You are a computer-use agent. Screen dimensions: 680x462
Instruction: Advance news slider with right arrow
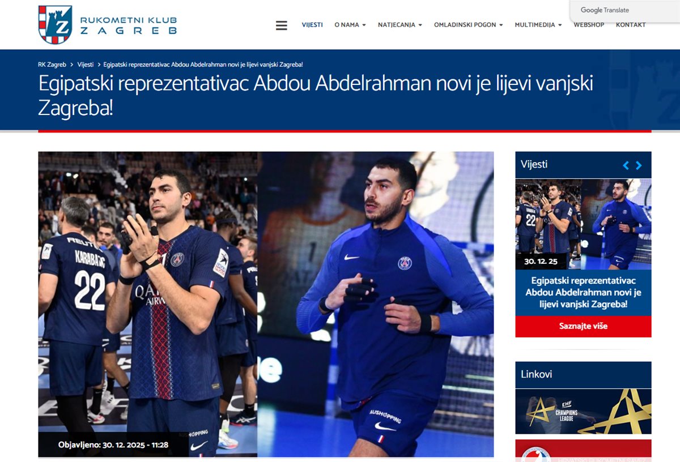(639, 165)
